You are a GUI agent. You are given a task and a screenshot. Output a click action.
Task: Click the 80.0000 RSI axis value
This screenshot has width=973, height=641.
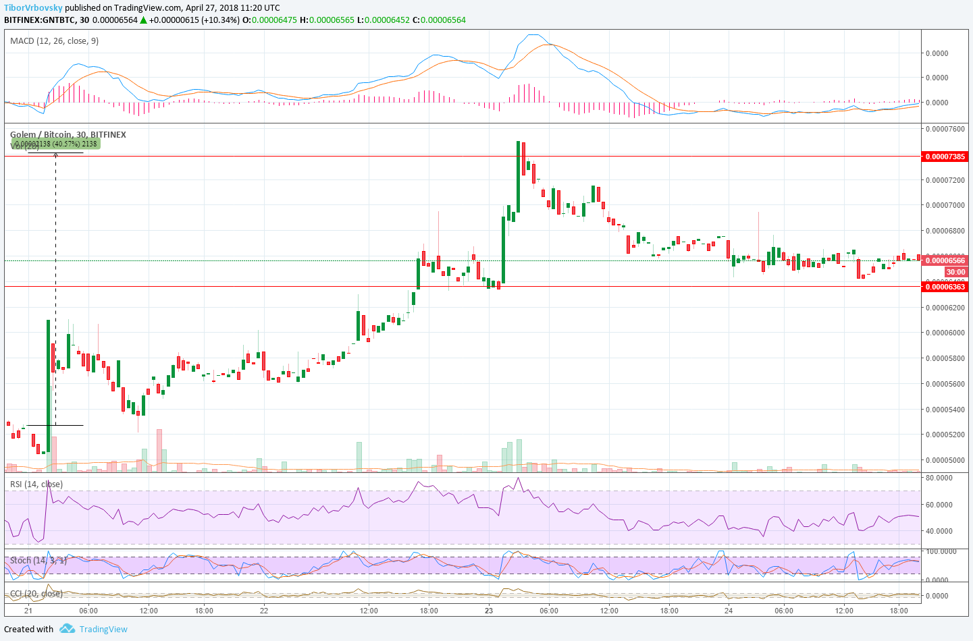point(939,478)
